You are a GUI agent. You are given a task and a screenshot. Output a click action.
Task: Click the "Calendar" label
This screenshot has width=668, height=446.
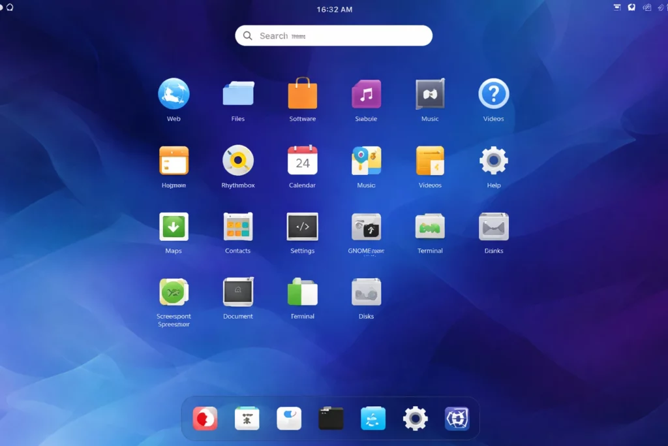[x=303, y=185]
